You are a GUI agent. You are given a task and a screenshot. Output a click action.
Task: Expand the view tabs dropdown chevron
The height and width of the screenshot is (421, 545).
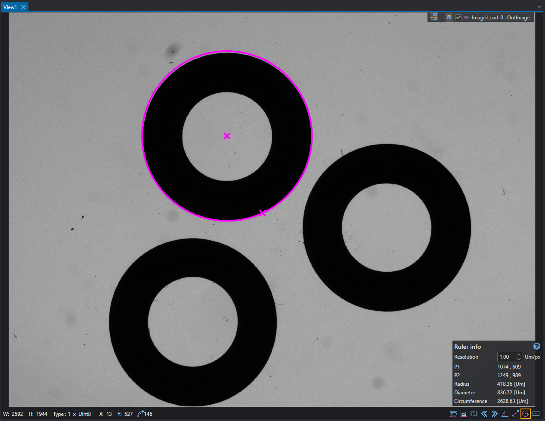(539, 6)
